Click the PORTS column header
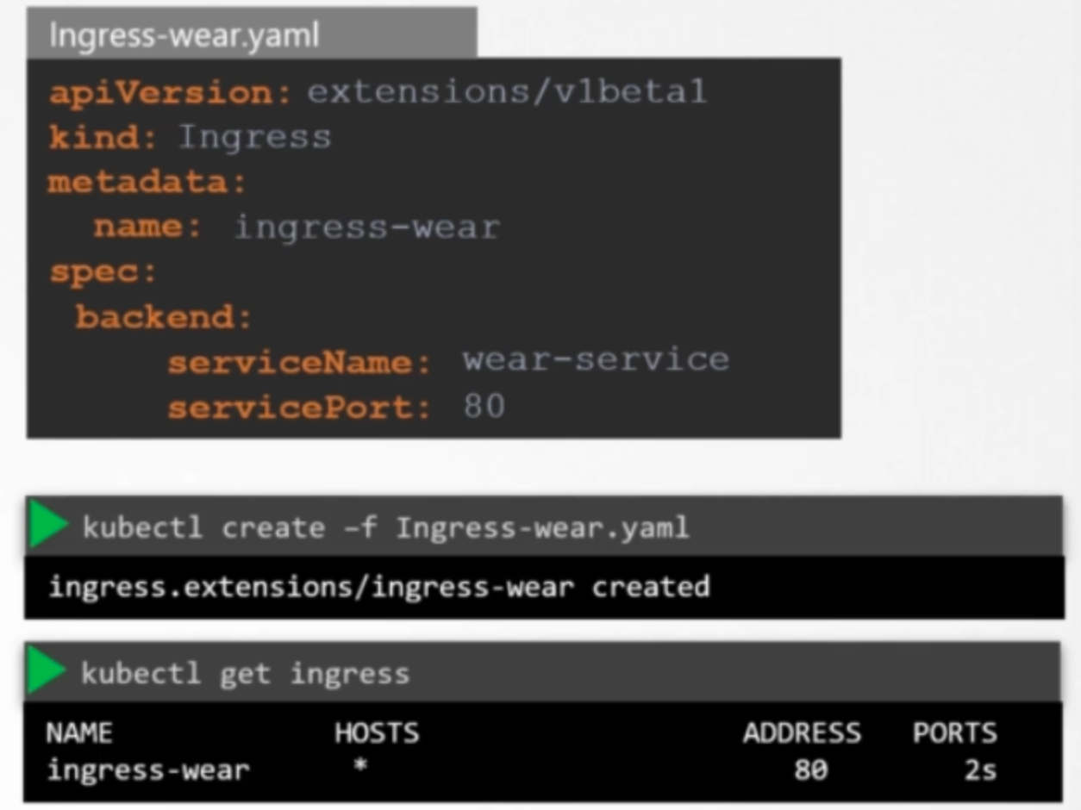This screenshot has height=810, width=1081. [x=954, y=732]
